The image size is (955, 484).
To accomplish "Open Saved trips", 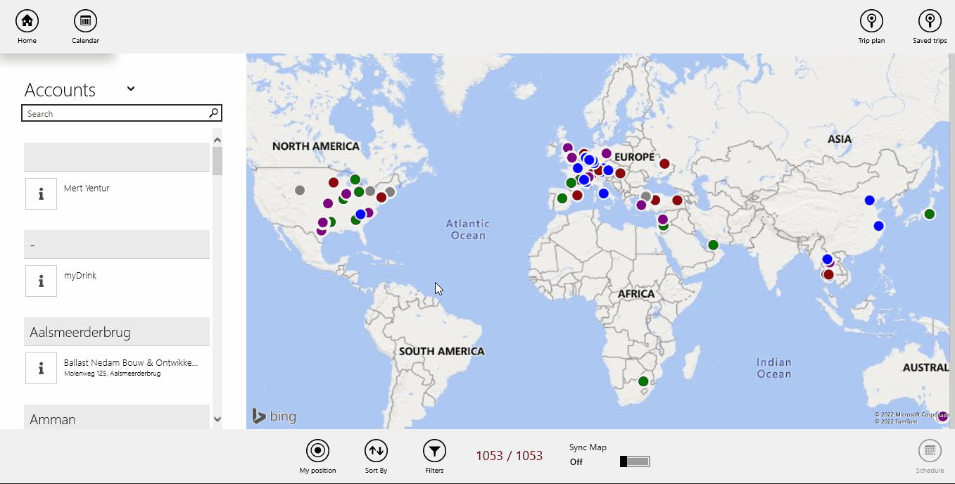I will pyautogui.click(x=930, y=21).
